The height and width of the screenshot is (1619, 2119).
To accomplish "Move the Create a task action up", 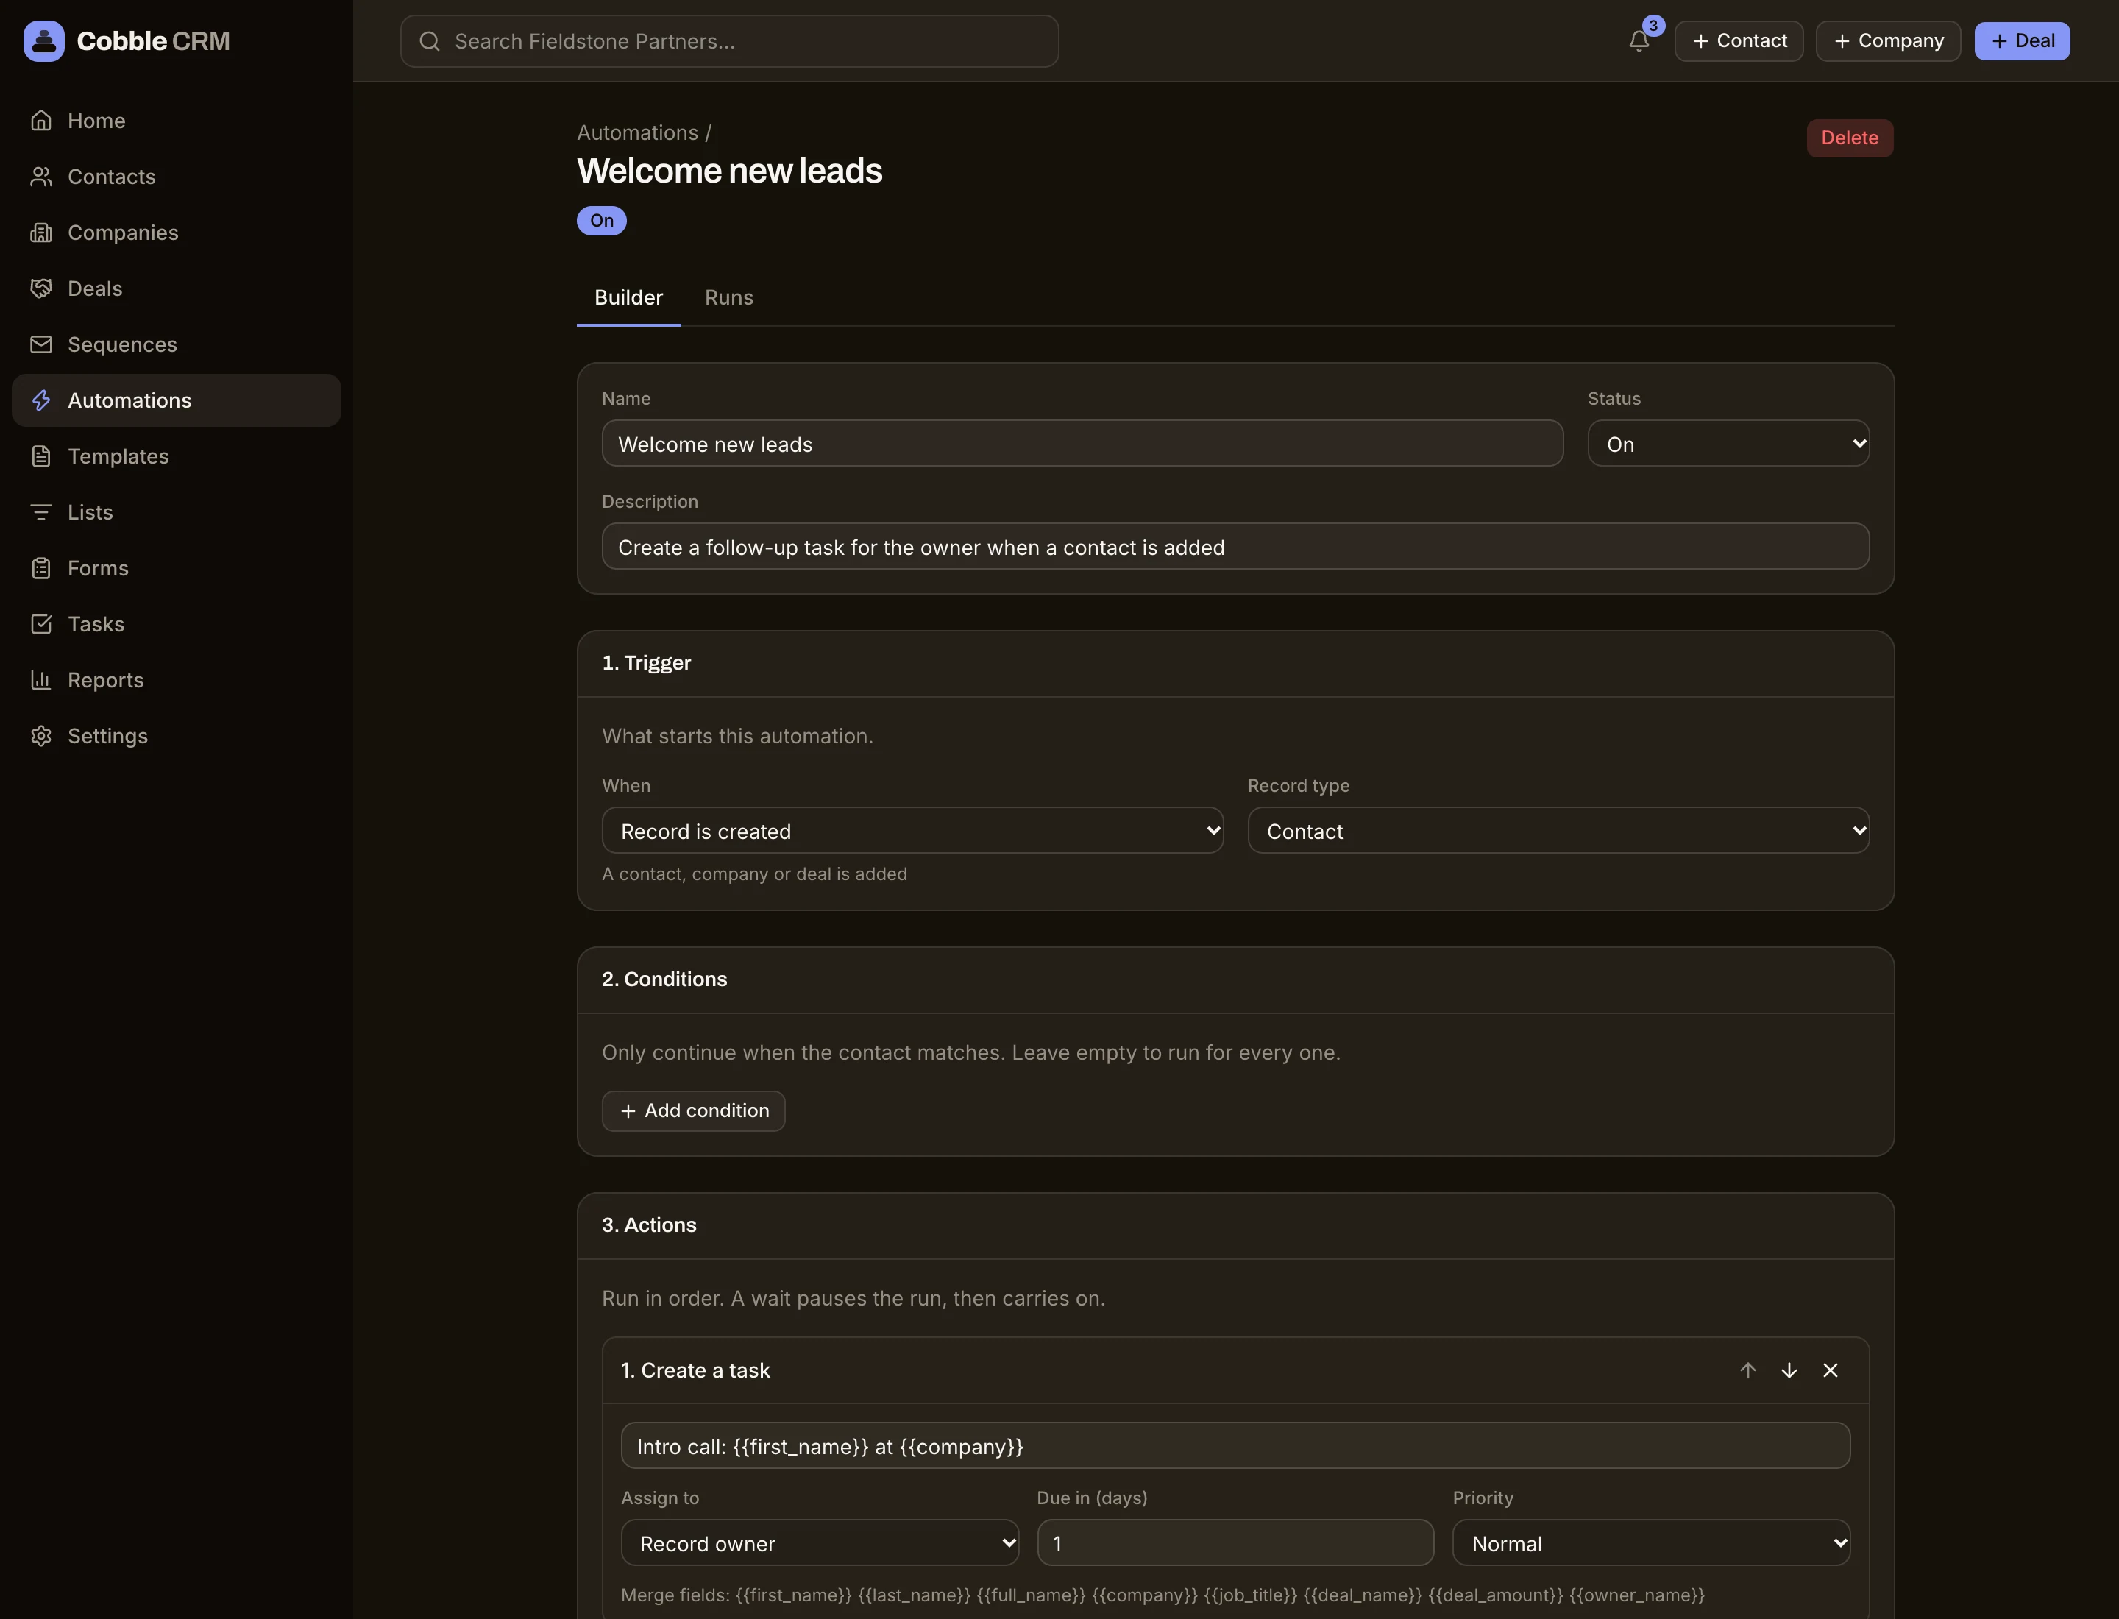I will click(1748, 1370).
